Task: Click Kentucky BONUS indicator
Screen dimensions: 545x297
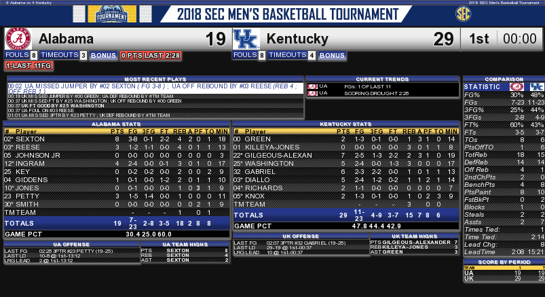Action: point(333,55)
